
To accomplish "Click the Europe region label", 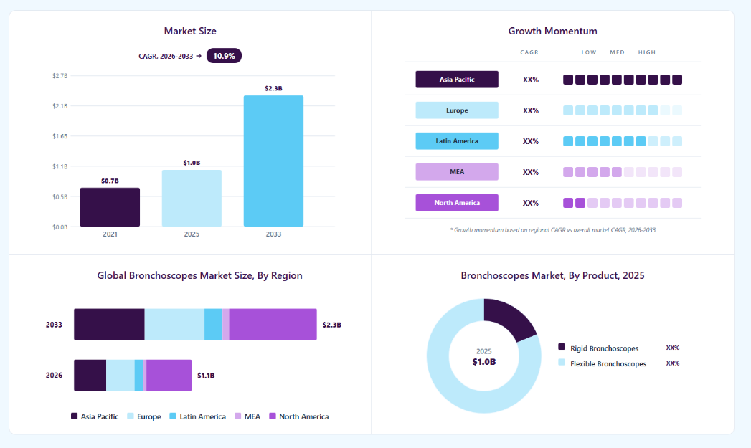I will 457,110.
